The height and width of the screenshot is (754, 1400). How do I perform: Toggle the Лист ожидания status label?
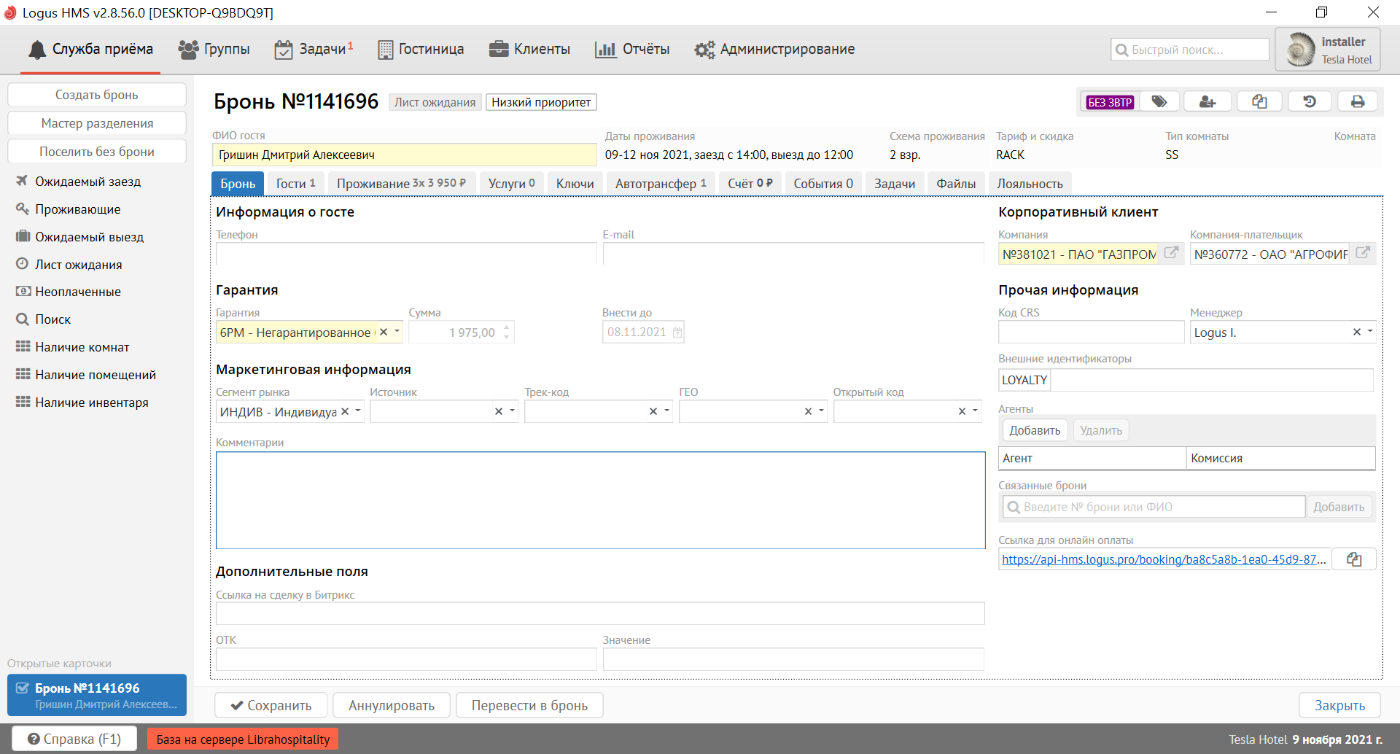(x=435, y=102)
